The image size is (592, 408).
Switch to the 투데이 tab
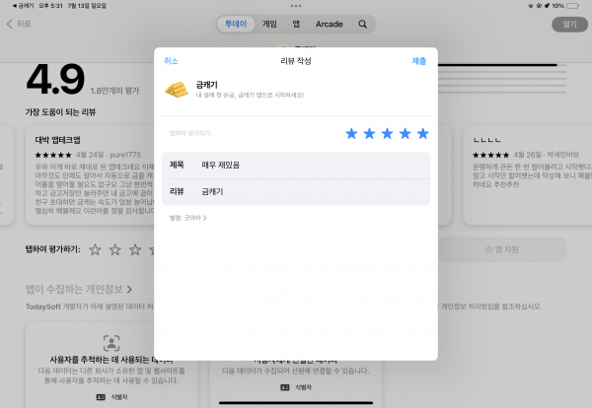236,24
